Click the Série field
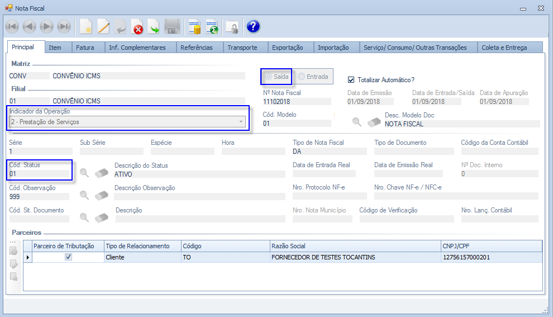 (41, 152)
